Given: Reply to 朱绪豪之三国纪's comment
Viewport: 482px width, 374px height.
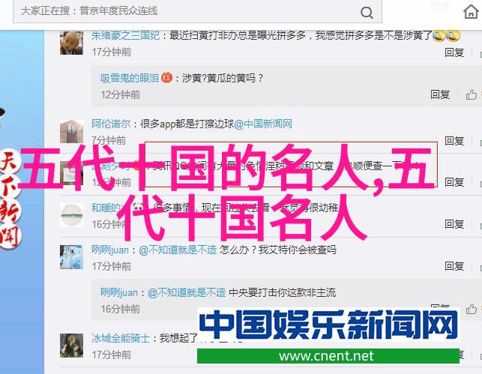Looking at the screenshot, I should pos(454,52).
